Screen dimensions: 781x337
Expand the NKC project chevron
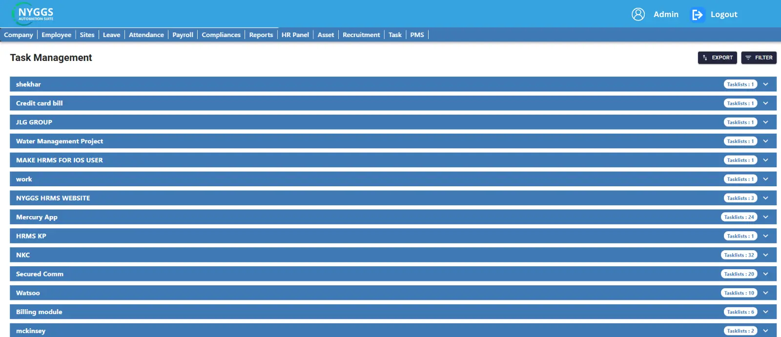765,255
